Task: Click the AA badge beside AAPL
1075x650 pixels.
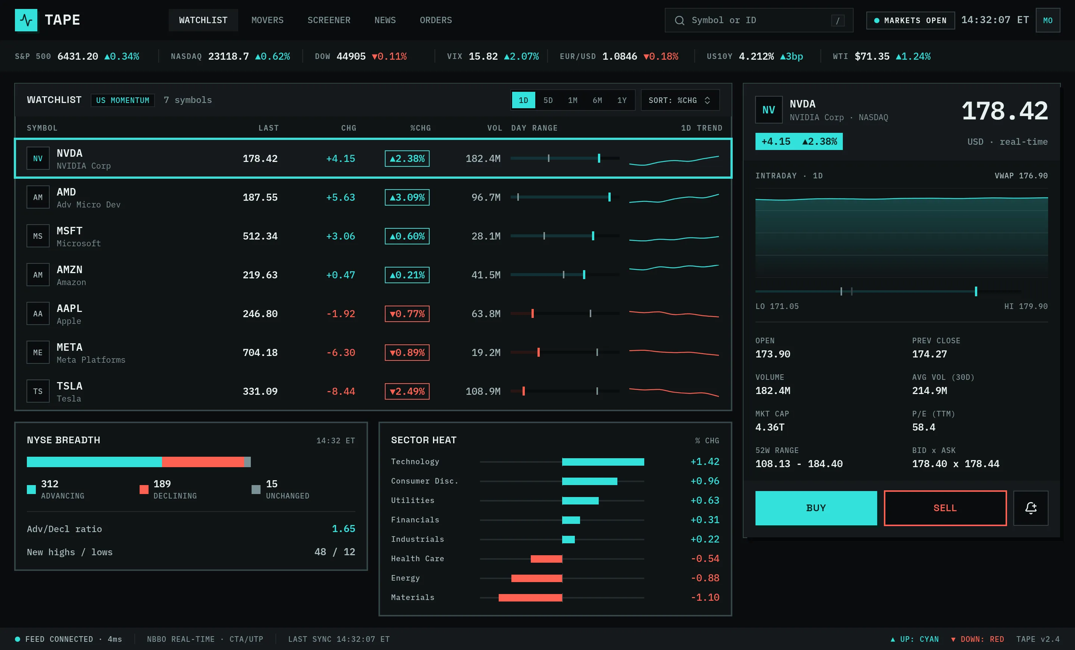Action: (38, 314)
